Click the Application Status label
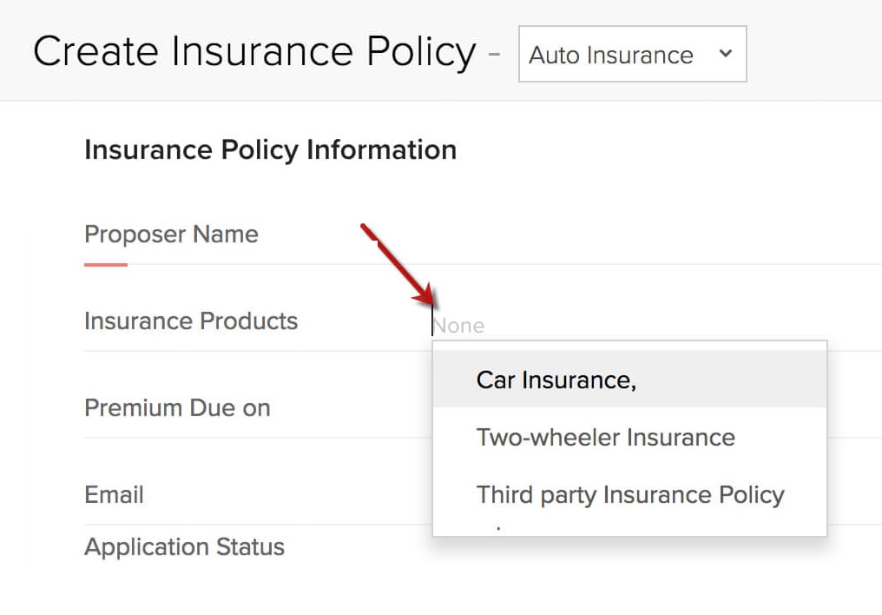The height and width of the screenshot is (615, 882). coord(184,546)
